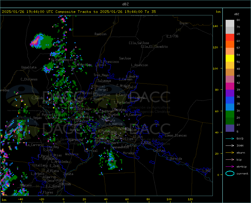Click the 140 km mark on right axis
251x203 pixels.
pyautogui.click(x=216, y=26)
